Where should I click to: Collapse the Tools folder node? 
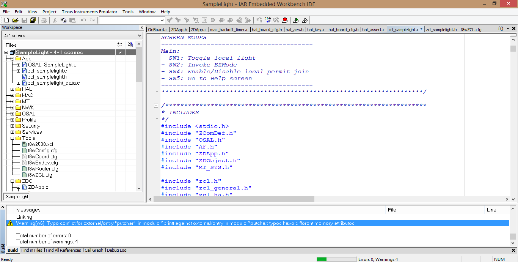point(12,138)
